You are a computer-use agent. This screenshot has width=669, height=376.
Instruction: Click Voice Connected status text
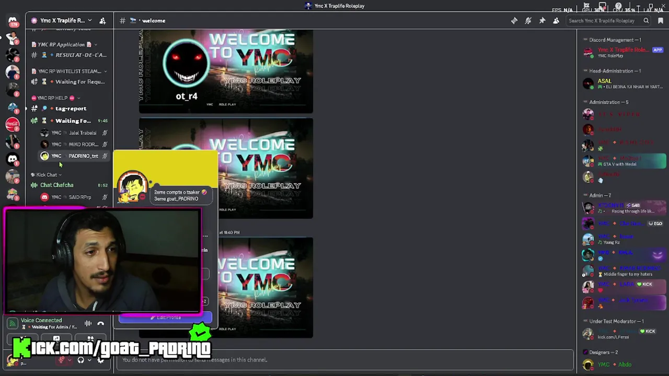41,320
